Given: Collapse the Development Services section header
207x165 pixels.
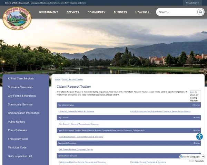Looking at the screenshot, I should (129, 156).
